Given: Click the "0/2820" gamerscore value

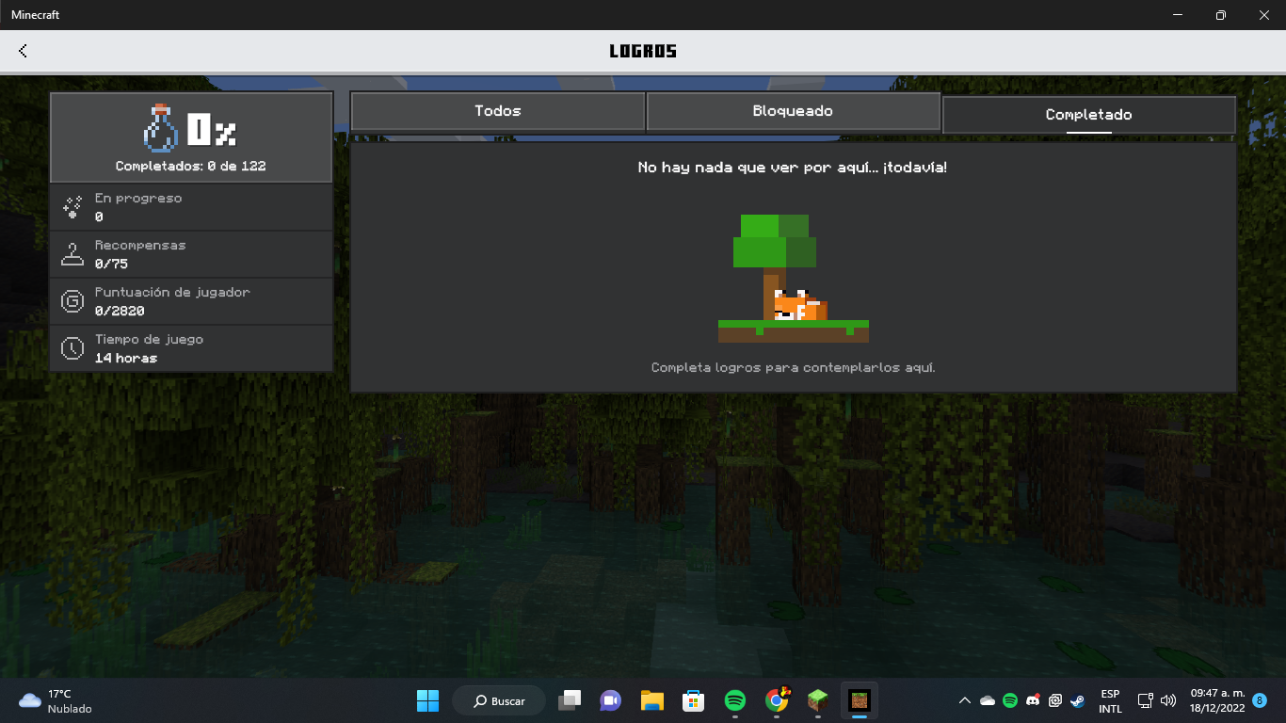Looking at the screenshot, I should click(120, 312).
